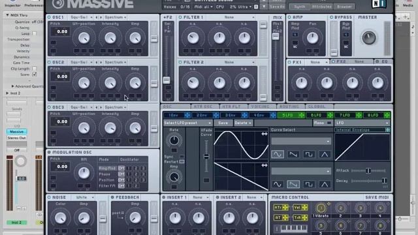This screenshot has width=418, height=235.
Task: Click the AT macro drag handle
Action: 285,217
